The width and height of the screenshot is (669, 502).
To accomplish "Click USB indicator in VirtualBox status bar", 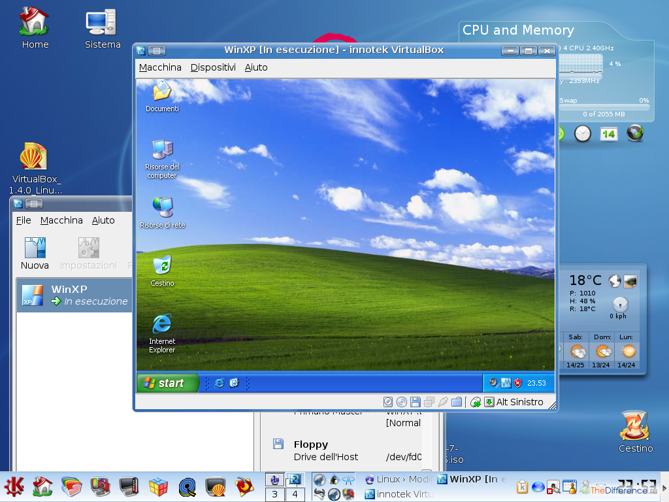I will point(443,402).
